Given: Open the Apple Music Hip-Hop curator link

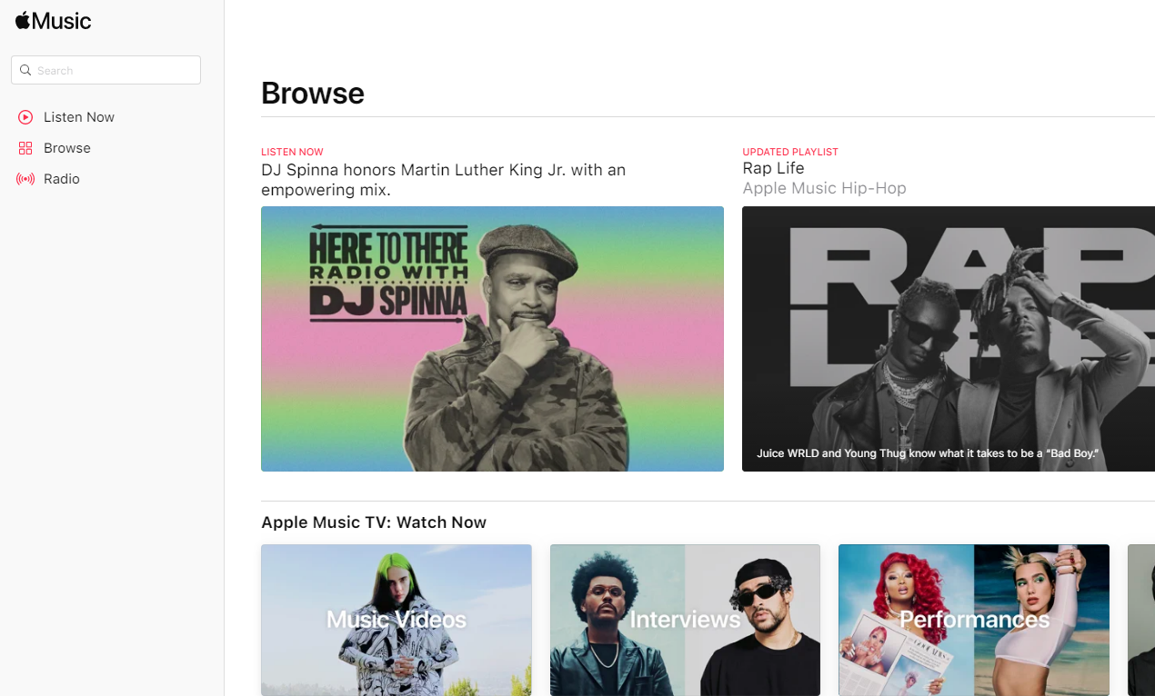Looking at the screenshot, I should (824, 188).
